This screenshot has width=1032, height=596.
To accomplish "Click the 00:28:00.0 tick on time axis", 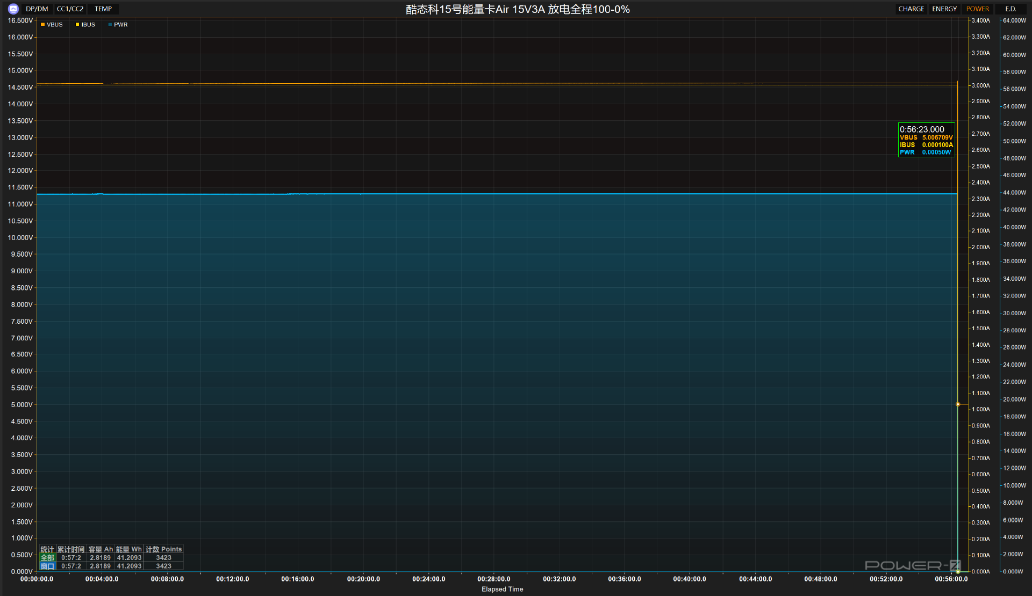I will coord(493,579).
